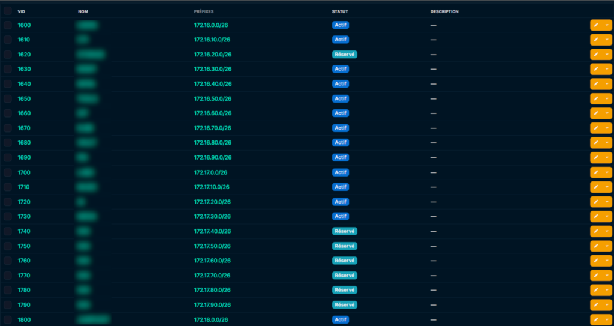Sort the table by the VID column header
This screenshot has width=614, height=326.
[x=22, y=11]
